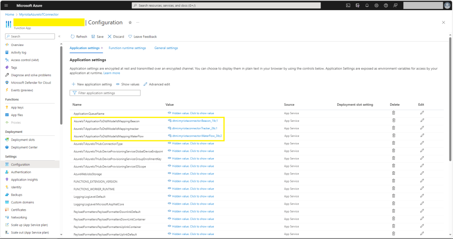This screenshot has width=453, height=239.
Task: Click the Filter application settings field
Action: click(105, 93)
